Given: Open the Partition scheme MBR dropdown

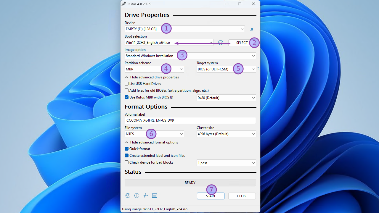Looking at the screenshot, I should (x=154, y=69).
